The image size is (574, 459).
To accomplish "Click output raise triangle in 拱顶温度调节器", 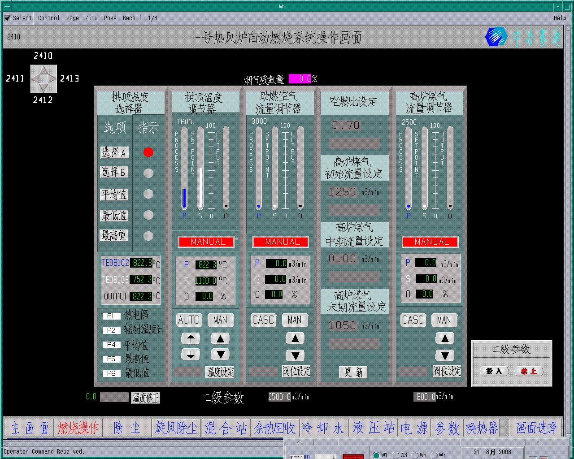I will (220, 338).
